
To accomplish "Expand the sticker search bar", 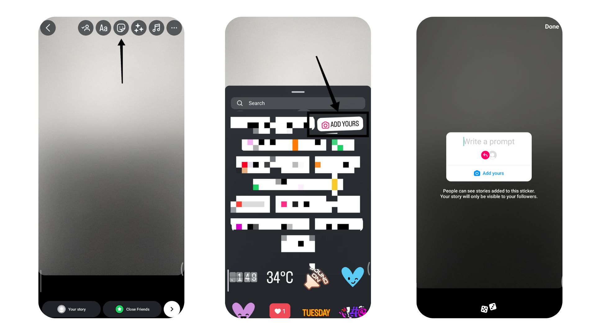I will point(298,103).
